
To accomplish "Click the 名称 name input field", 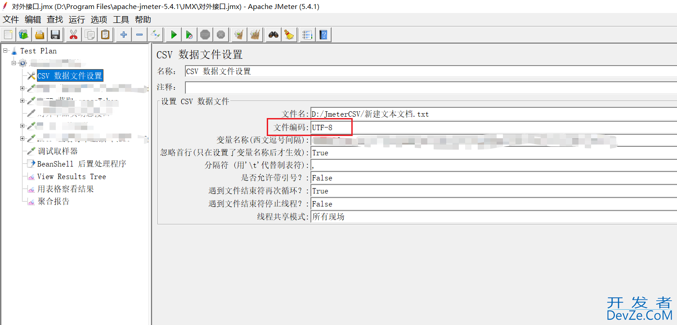I will pos(430,71).
